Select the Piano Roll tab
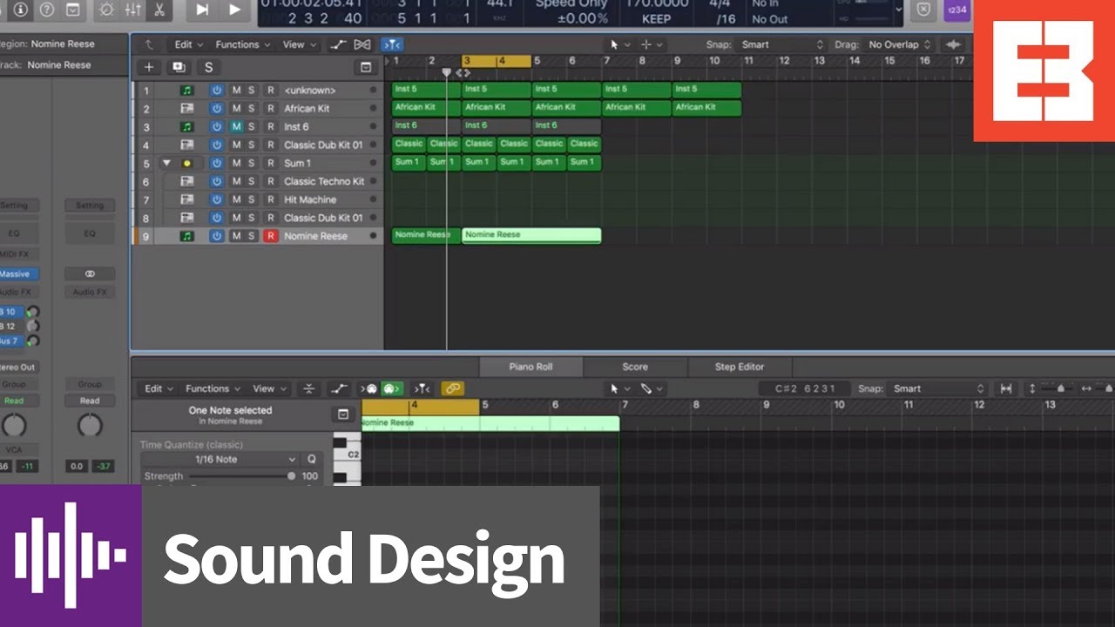Viewport: 1115px width, 627px height. click(x=531, y=367)
